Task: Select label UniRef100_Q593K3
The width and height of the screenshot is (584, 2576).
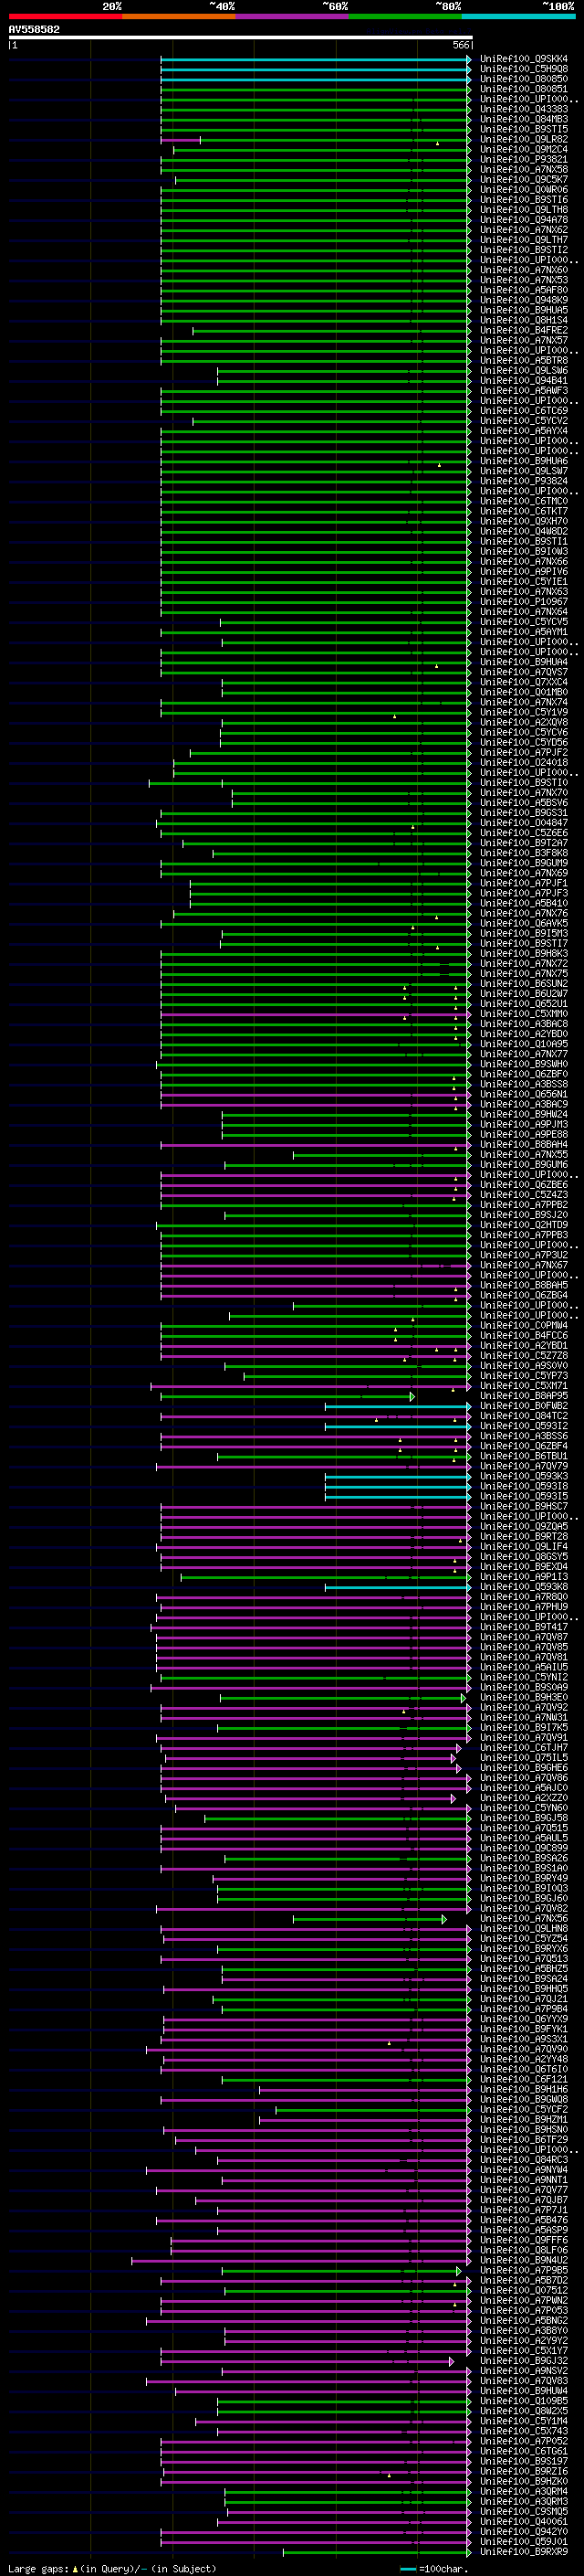Action: 524,1476
